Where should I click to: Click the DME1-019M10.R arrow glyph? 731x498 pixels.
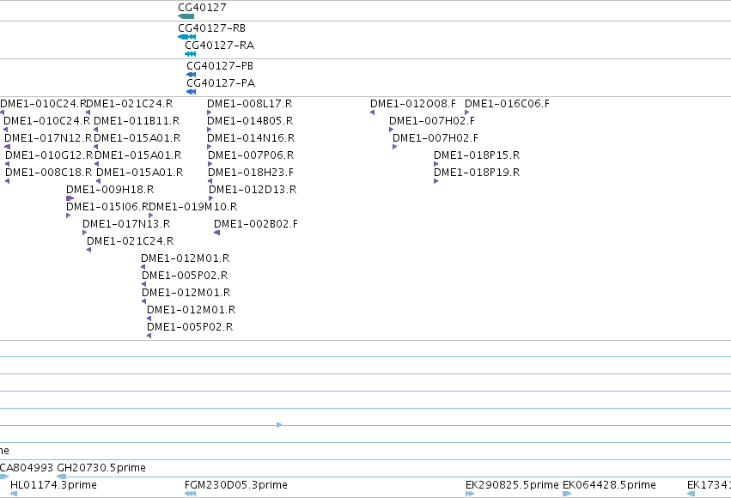click(150, 216)
